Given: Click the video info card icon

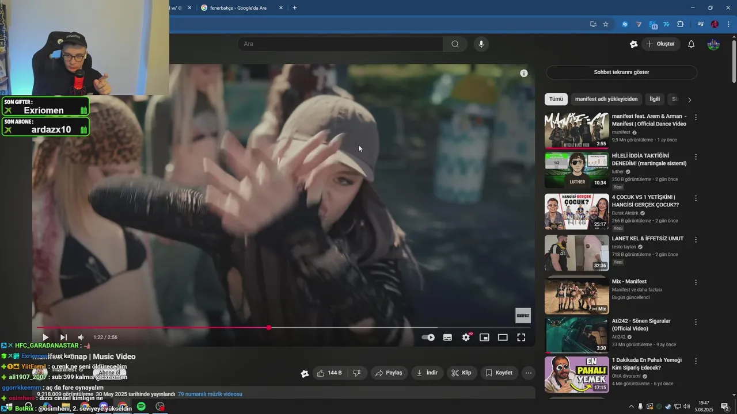Looking at the screenshot, I should [x=524, y=73].
